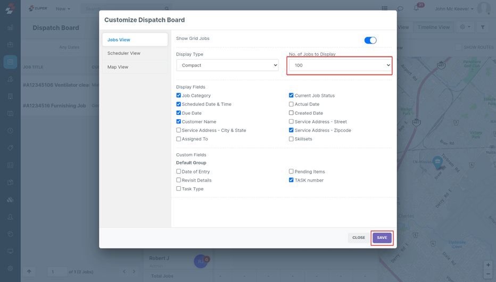Uncheck the TASK number custom field
Image resolution: width=496 pixels, height=282 pixels.
291,180
